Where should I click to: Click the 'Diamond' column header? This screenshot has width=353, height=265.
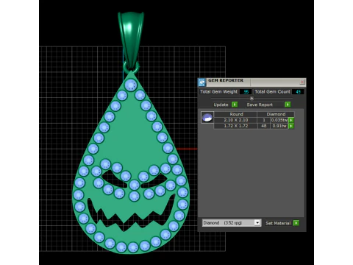pyautogui.click(x=276, y=114)
